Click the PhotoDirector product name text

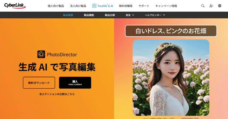[x=62, y=54]
